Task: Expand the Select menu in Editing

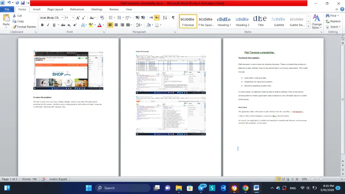Action: point(333,27)
